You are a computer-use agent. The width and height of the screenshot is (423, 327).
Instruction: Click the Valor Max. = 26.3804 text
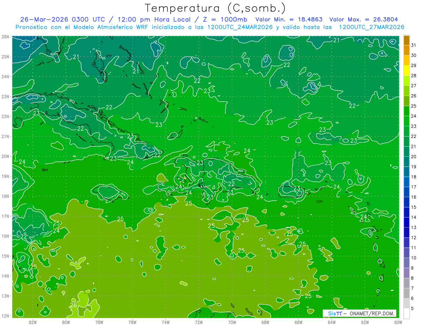pos(364,19)
